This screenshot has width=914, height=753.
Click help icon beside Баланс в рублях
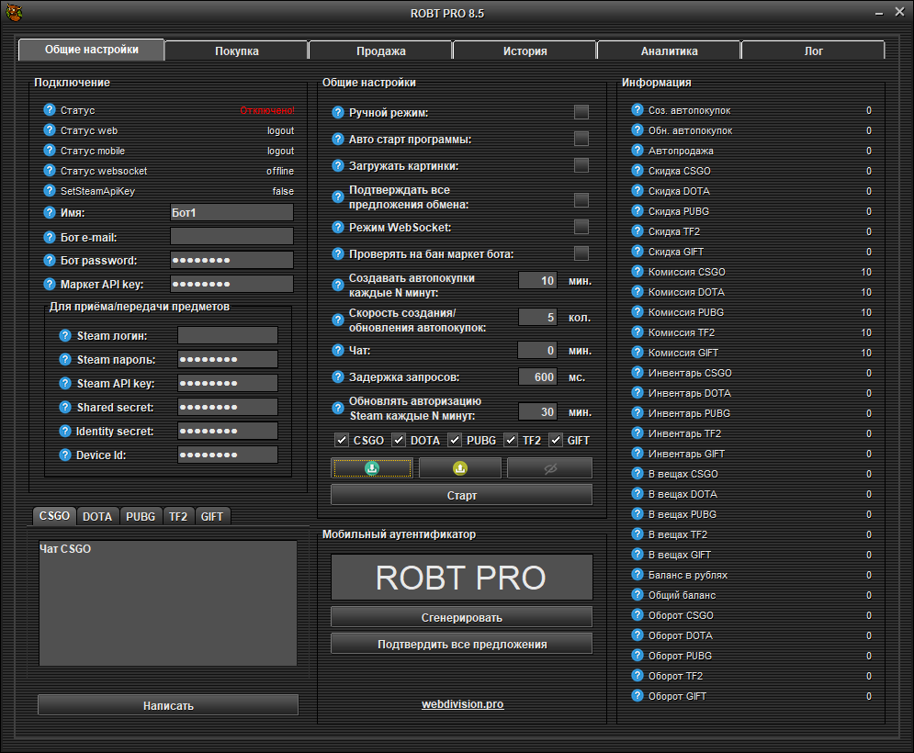[638, 575]
